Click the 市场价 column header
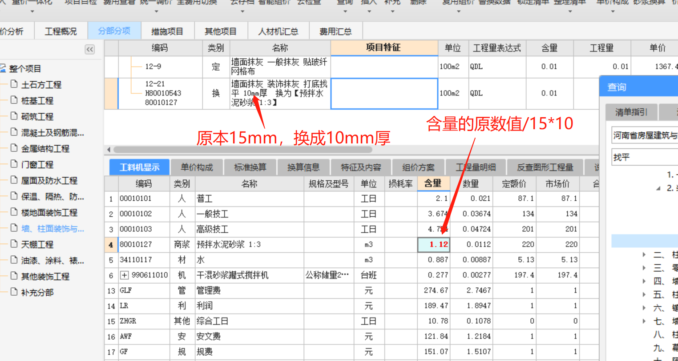 click(x=558, y=183)
